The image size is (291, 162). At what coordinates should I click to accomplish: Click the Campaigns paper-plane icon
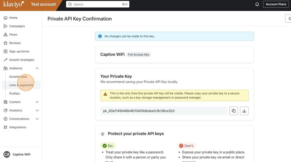click(x=5, y=26)
